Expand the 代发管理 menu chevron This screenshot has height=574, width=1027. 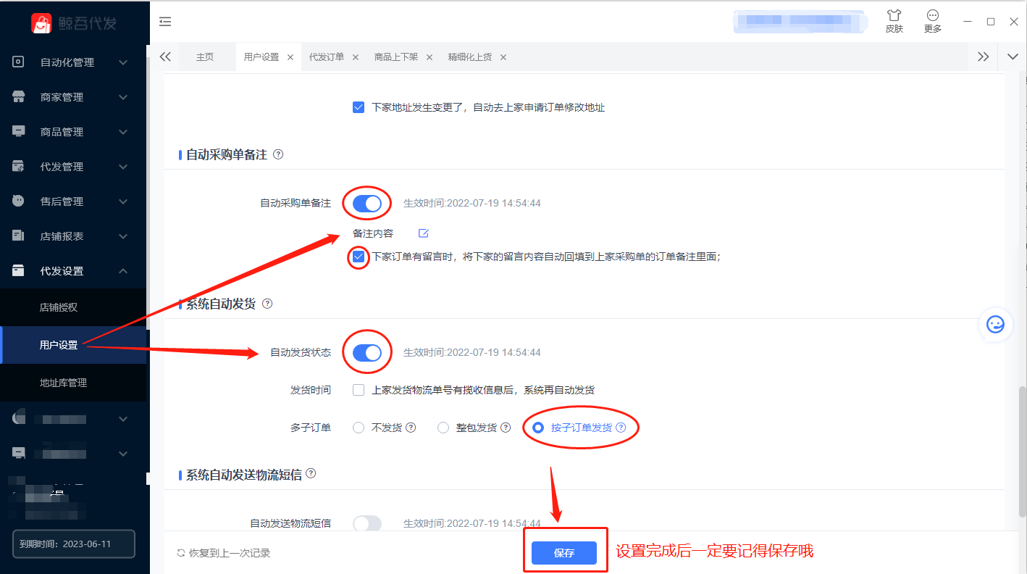point(123,167)
